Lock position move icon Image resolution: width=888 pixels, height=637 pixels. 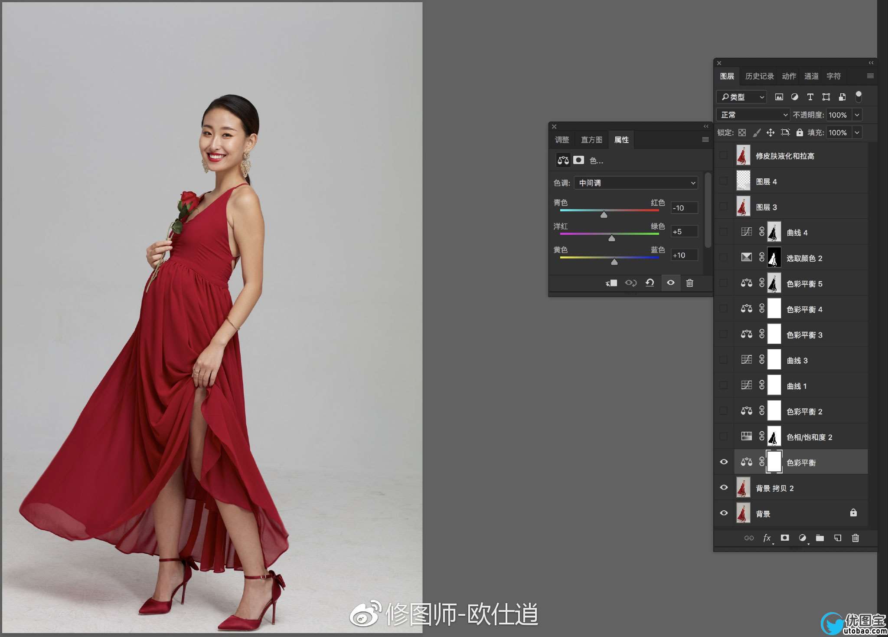[x=770, y=132]
